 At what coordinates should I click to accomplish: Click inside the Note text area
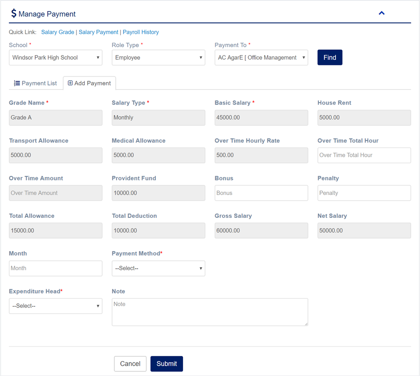pos(210,312)
